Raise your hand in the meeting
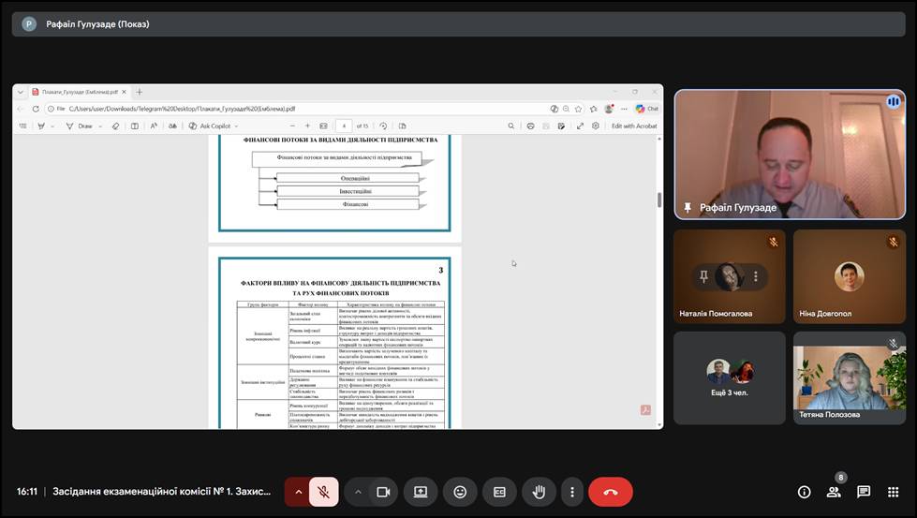 [539, 492]
